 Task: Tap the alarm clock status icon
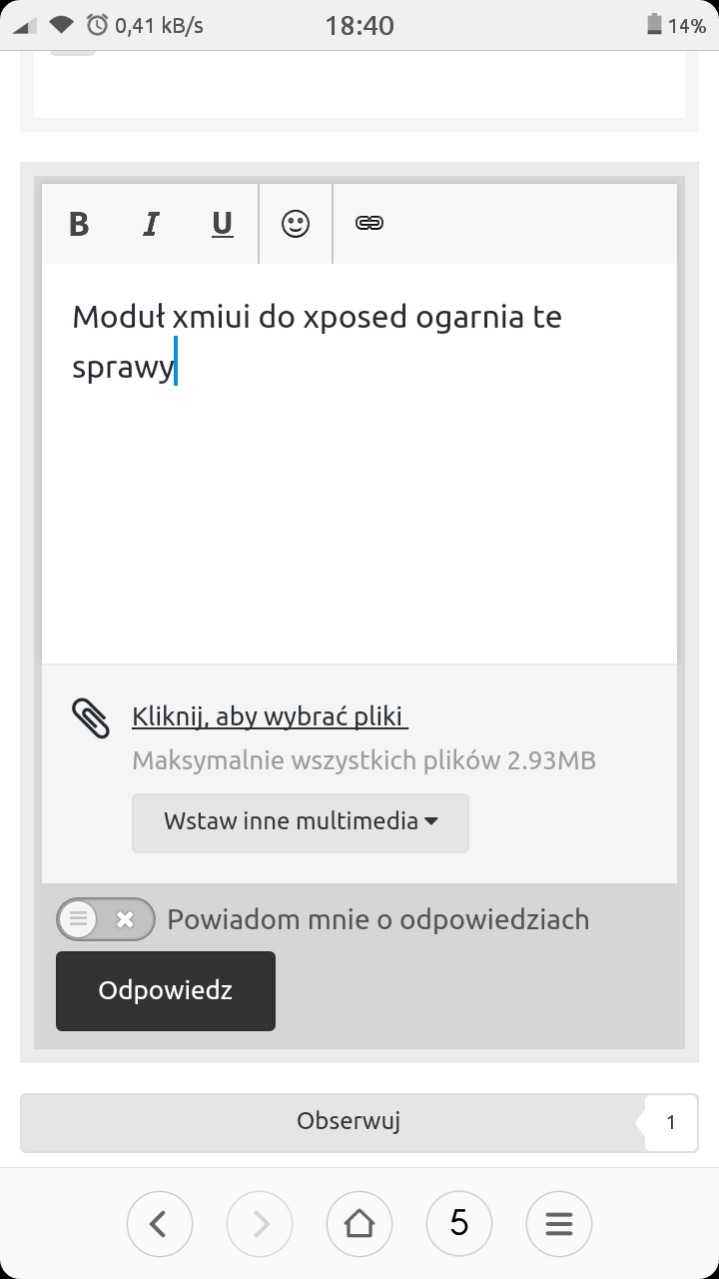click(x=98, y=25)
